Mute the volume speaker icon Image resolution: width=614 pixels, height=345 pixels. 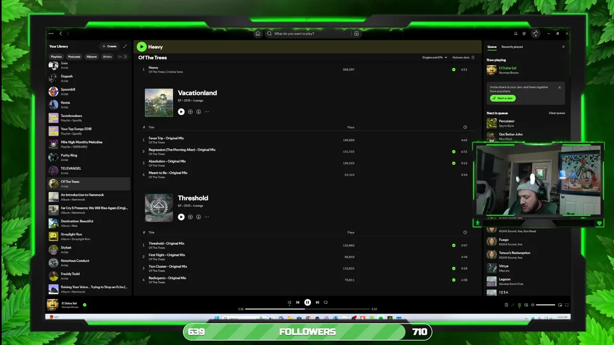(x=532, y=305)
